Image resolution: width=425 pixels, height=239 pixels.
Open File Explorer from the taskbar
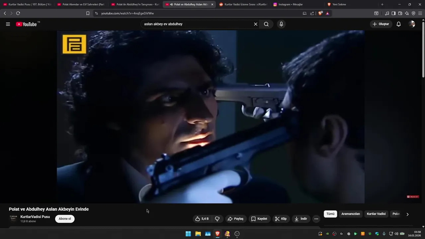click(198, 234)
